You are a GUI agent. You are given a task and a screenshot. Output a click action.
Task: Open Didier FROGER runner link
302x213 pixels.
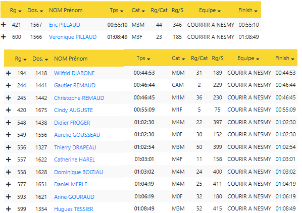click(72, 123)
